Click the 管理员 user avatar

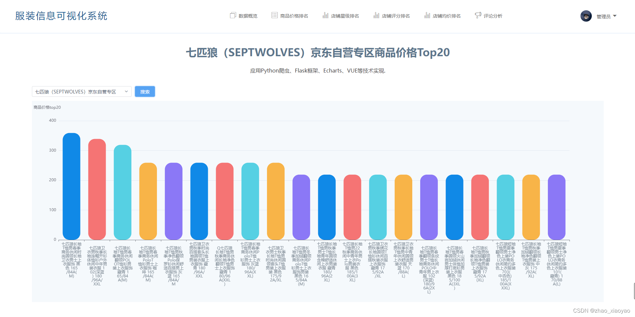tap(586, 16)
